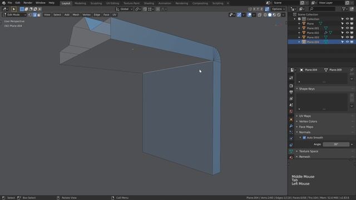Adjust the Auto Smooth Angle field
Image resolution: width=356 pixels, height=200 pixels.
[x=336, y=144]
